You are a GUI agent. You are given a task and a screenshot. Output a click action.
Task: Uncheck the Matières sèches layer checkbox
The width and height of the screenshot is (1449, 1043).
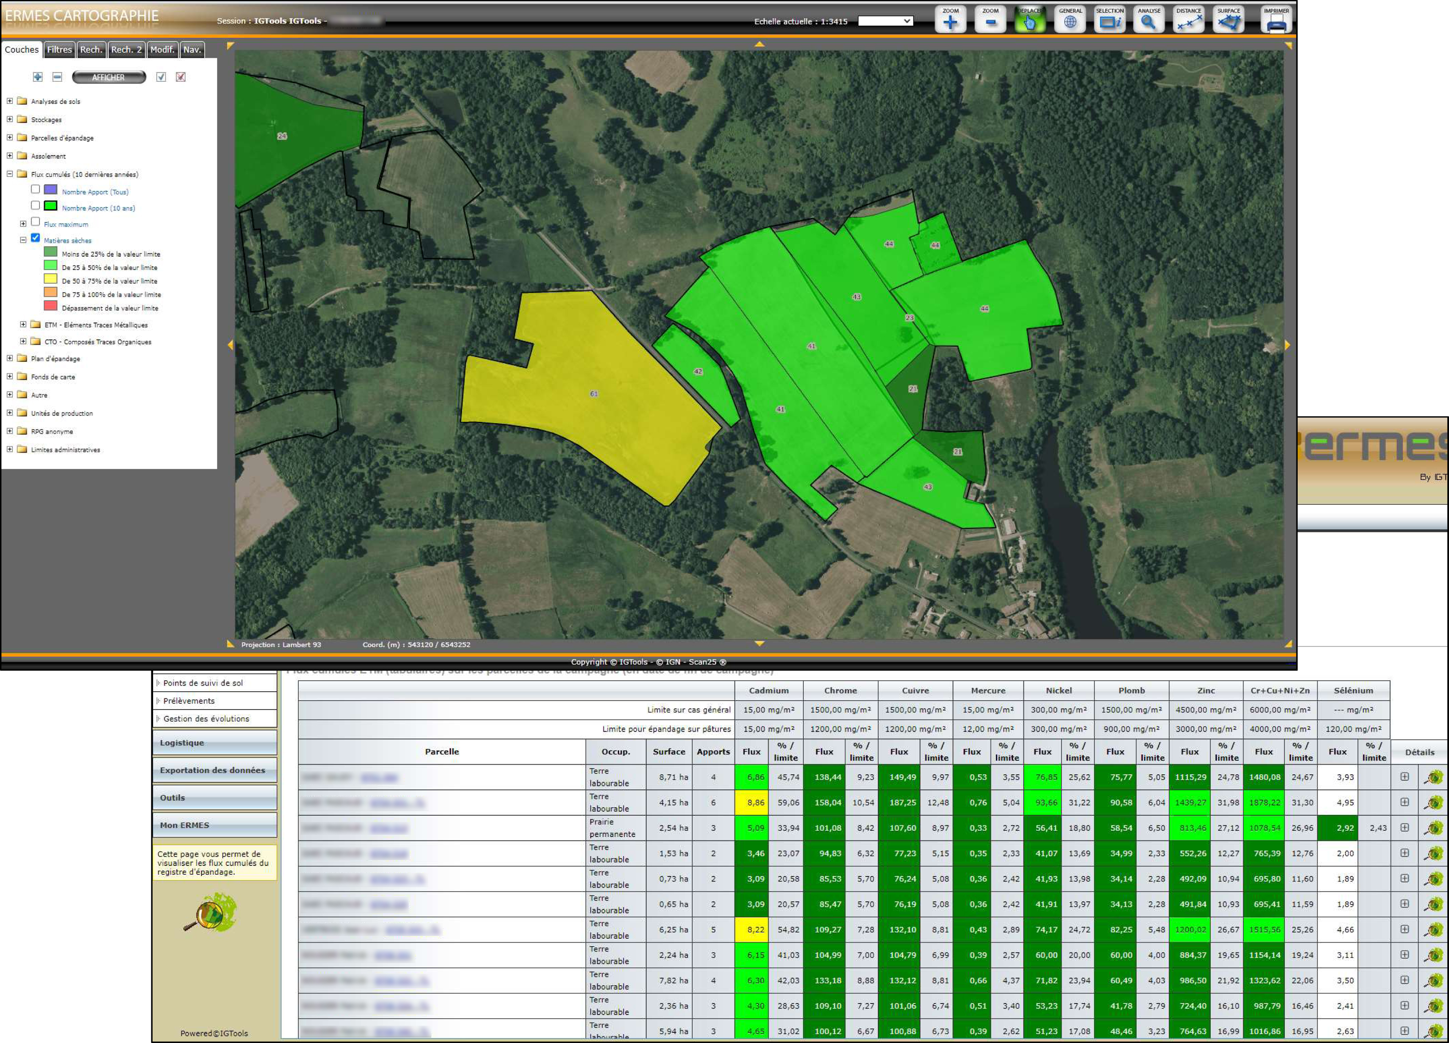[36, 238]
